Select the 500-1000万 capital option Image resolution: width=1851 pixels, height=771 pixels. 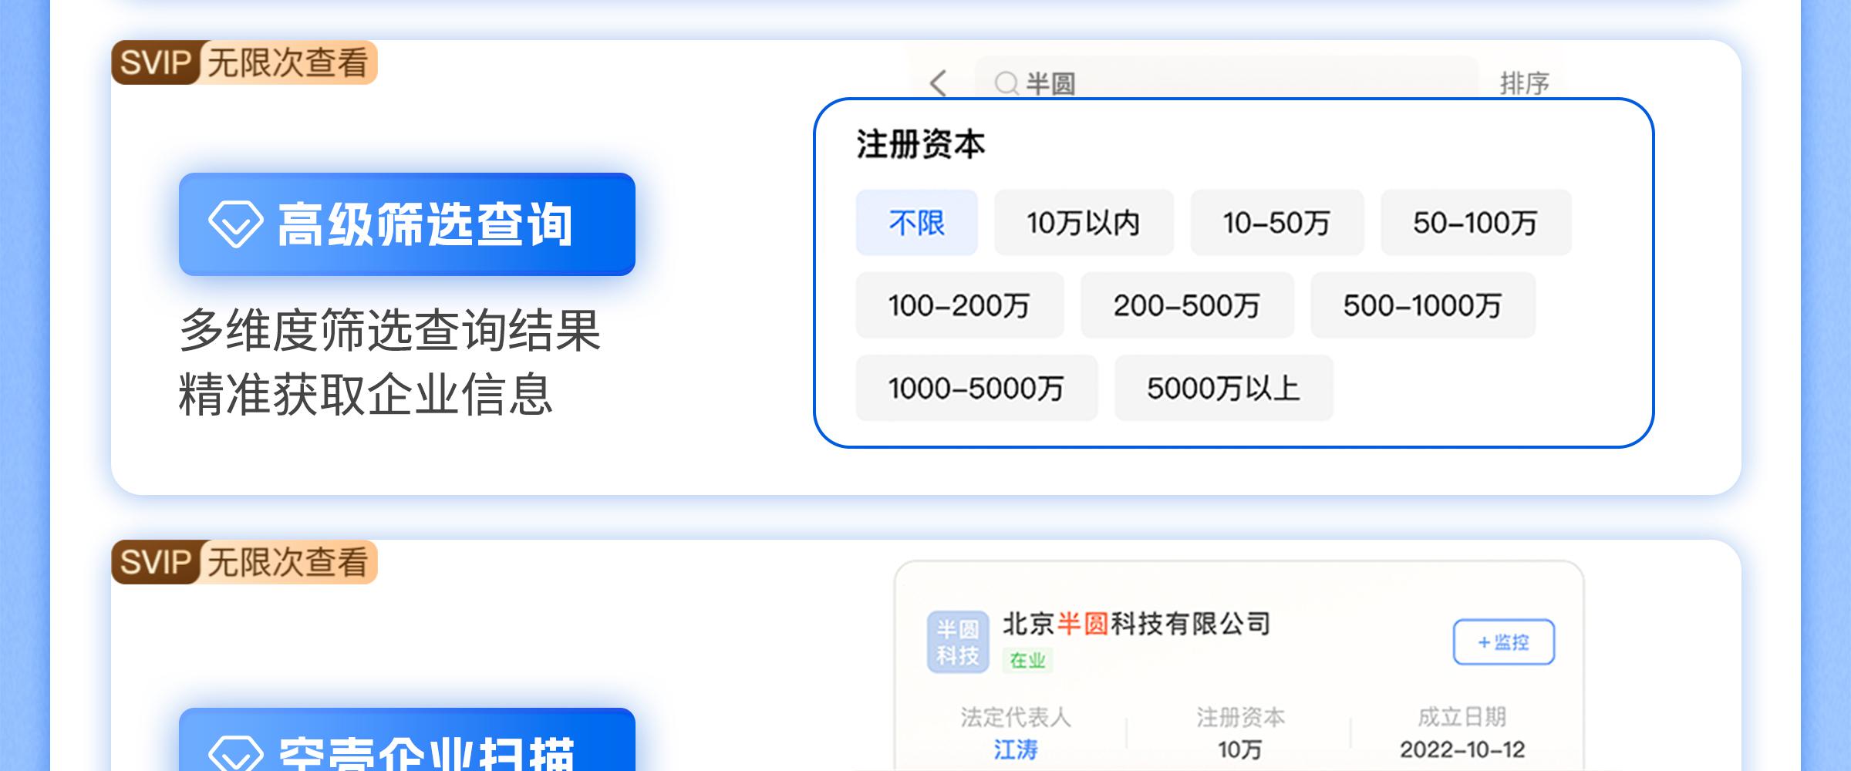pyautogui.click(x=1422, y=305)
